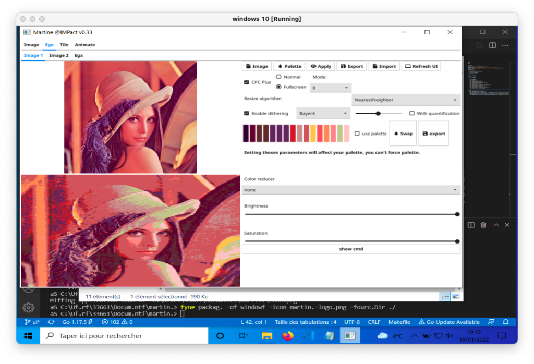Click the VS Code notifications bell
This screenshot has height=364, width=534.
tap(506, 322)
